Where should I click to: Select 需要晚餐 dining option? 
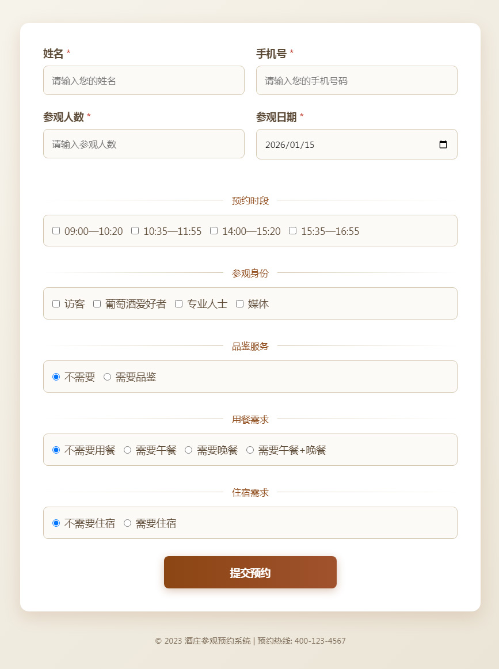click(x=189, y=450)
